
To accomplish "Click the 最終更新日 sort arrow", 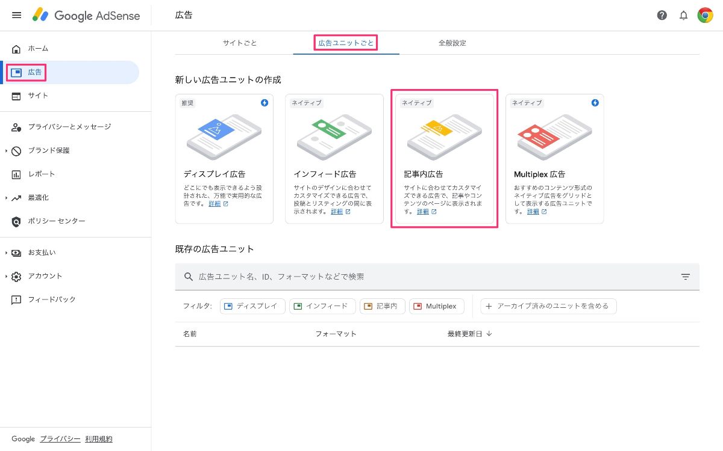I will pyautogui.click(x=489, y=334).
